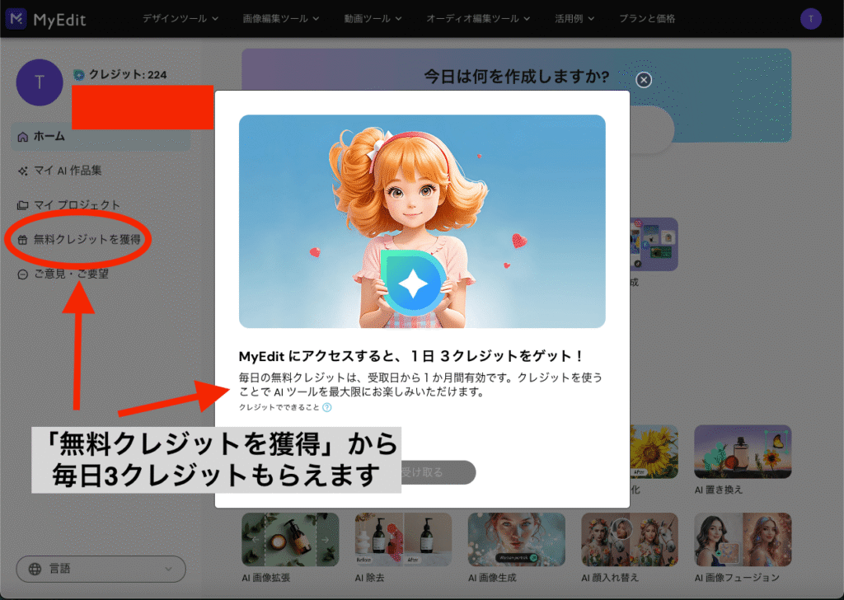Expand the デザインツール menu
This screenshot has width=844, height=600.
[181, 18]
